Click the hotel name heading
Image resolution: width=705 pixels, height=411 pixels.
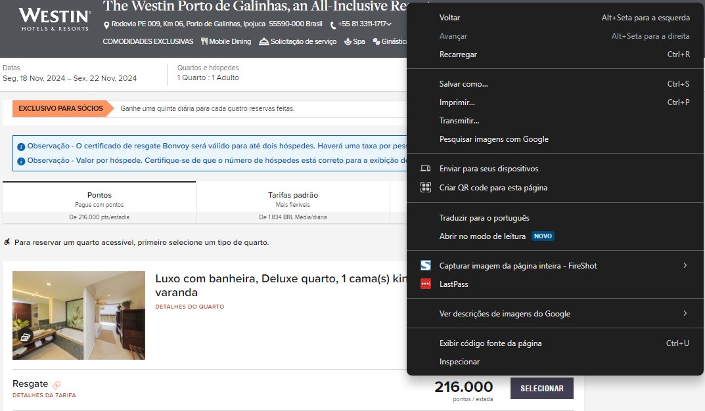pos(255,6)
